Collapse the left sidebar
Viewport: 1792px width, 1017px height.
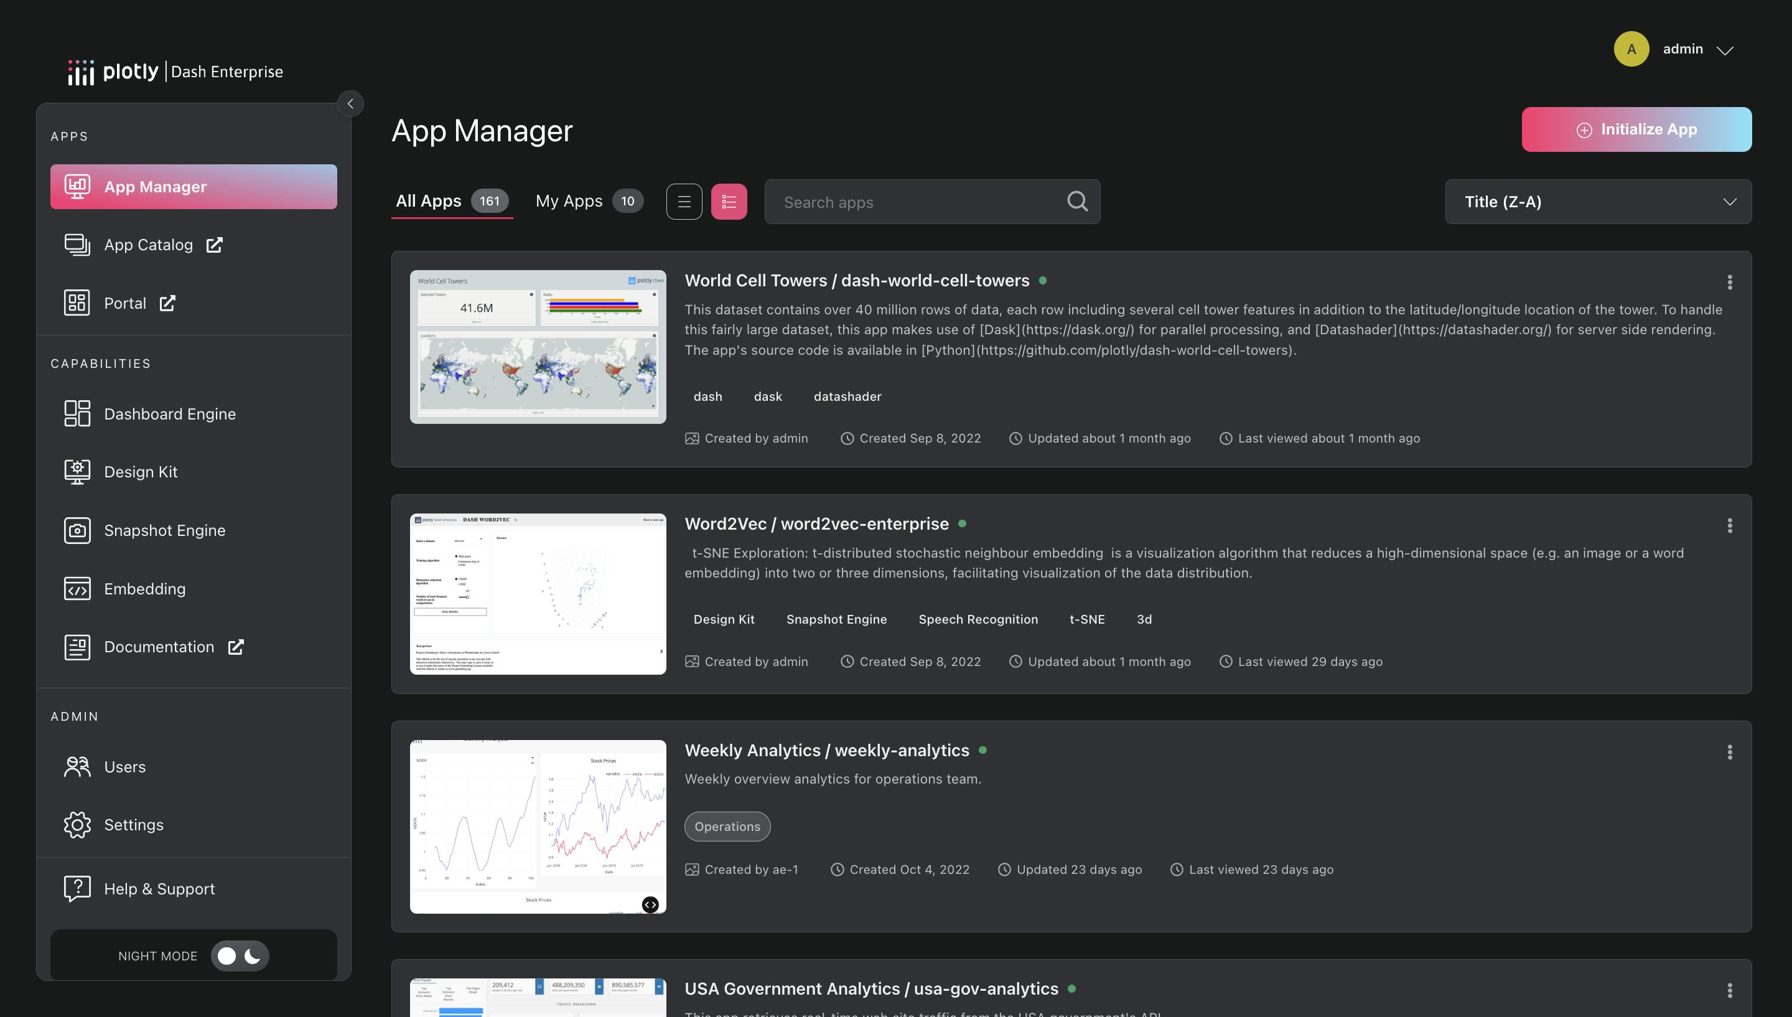click(351, 103)
